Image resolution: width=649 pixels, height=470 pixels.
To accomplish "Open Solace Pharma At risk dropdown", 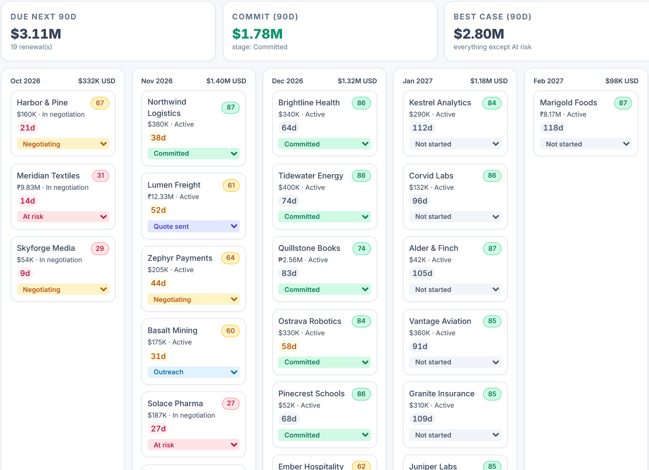I will [x=193, y=445].
